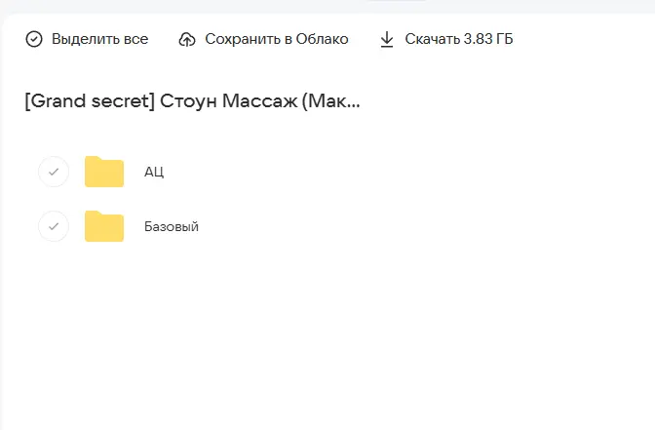Click the select-all circle checkmark icon
This screenshot has height=430, width=655.
pos(34,39)
